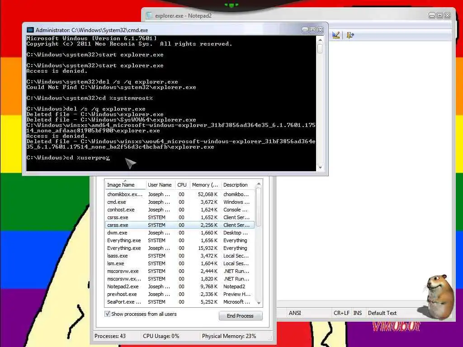Select the chomikbox.ex... process row
463x347 pixels.
[x=180, y=194]
